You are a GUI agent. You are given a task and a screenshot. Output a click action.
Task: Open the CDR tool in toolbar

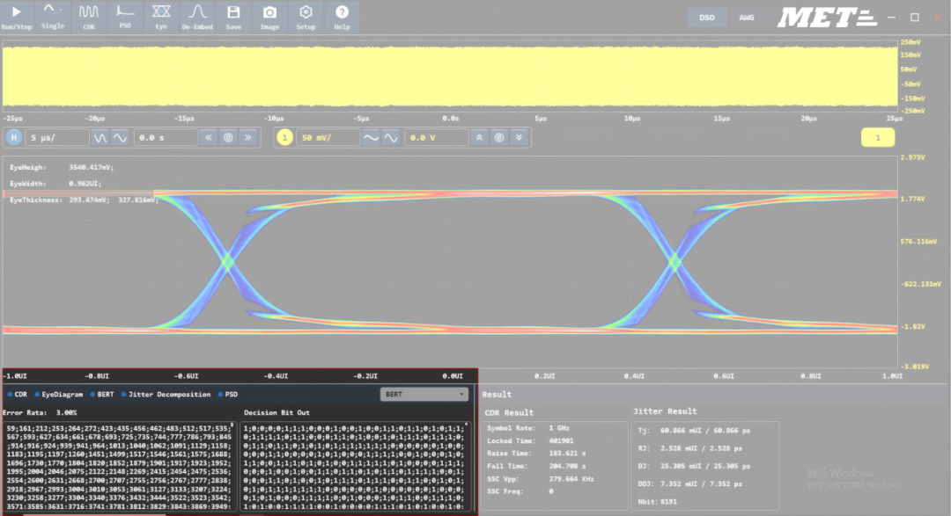[89, 17]
